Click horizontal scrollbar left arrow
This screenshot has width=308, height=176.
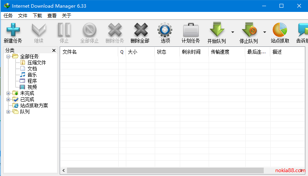pos(64,170)
